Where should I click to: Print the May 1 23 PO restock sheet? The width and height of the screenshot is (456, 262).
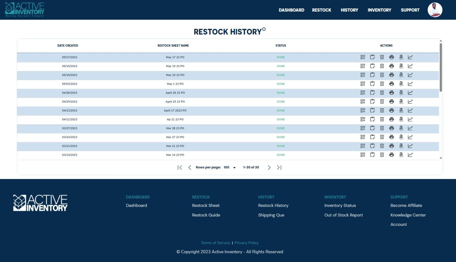(x=391, y=84)
